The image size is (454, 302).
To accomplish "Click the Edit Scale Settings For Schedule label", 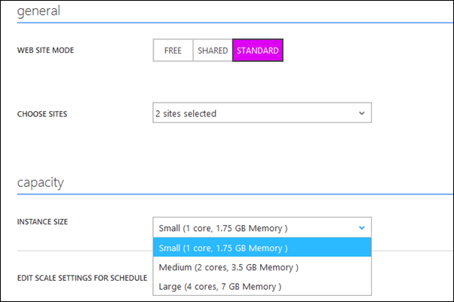I will pos(81,278).
